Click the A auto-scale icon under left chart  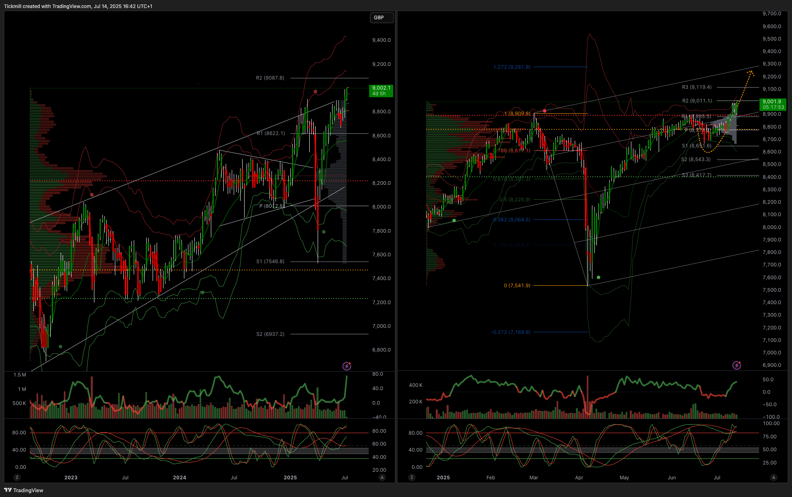tap(382, 477)
